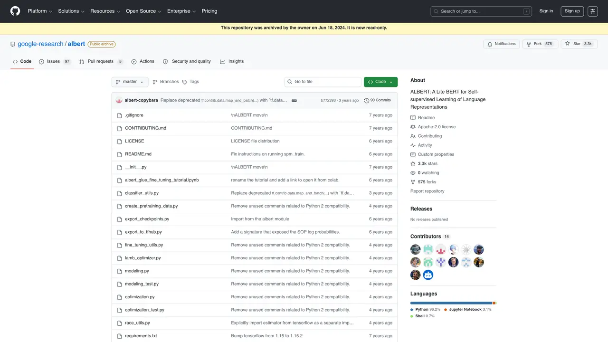The image size is (608, 342).
Task: Go to the Actions tab
Action: (143, 61)
